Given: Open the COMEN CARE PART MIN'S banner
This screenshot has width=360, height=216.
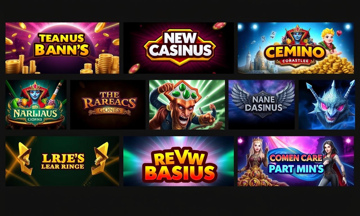Looking at the screenshot, I should [x=296, y=161].
